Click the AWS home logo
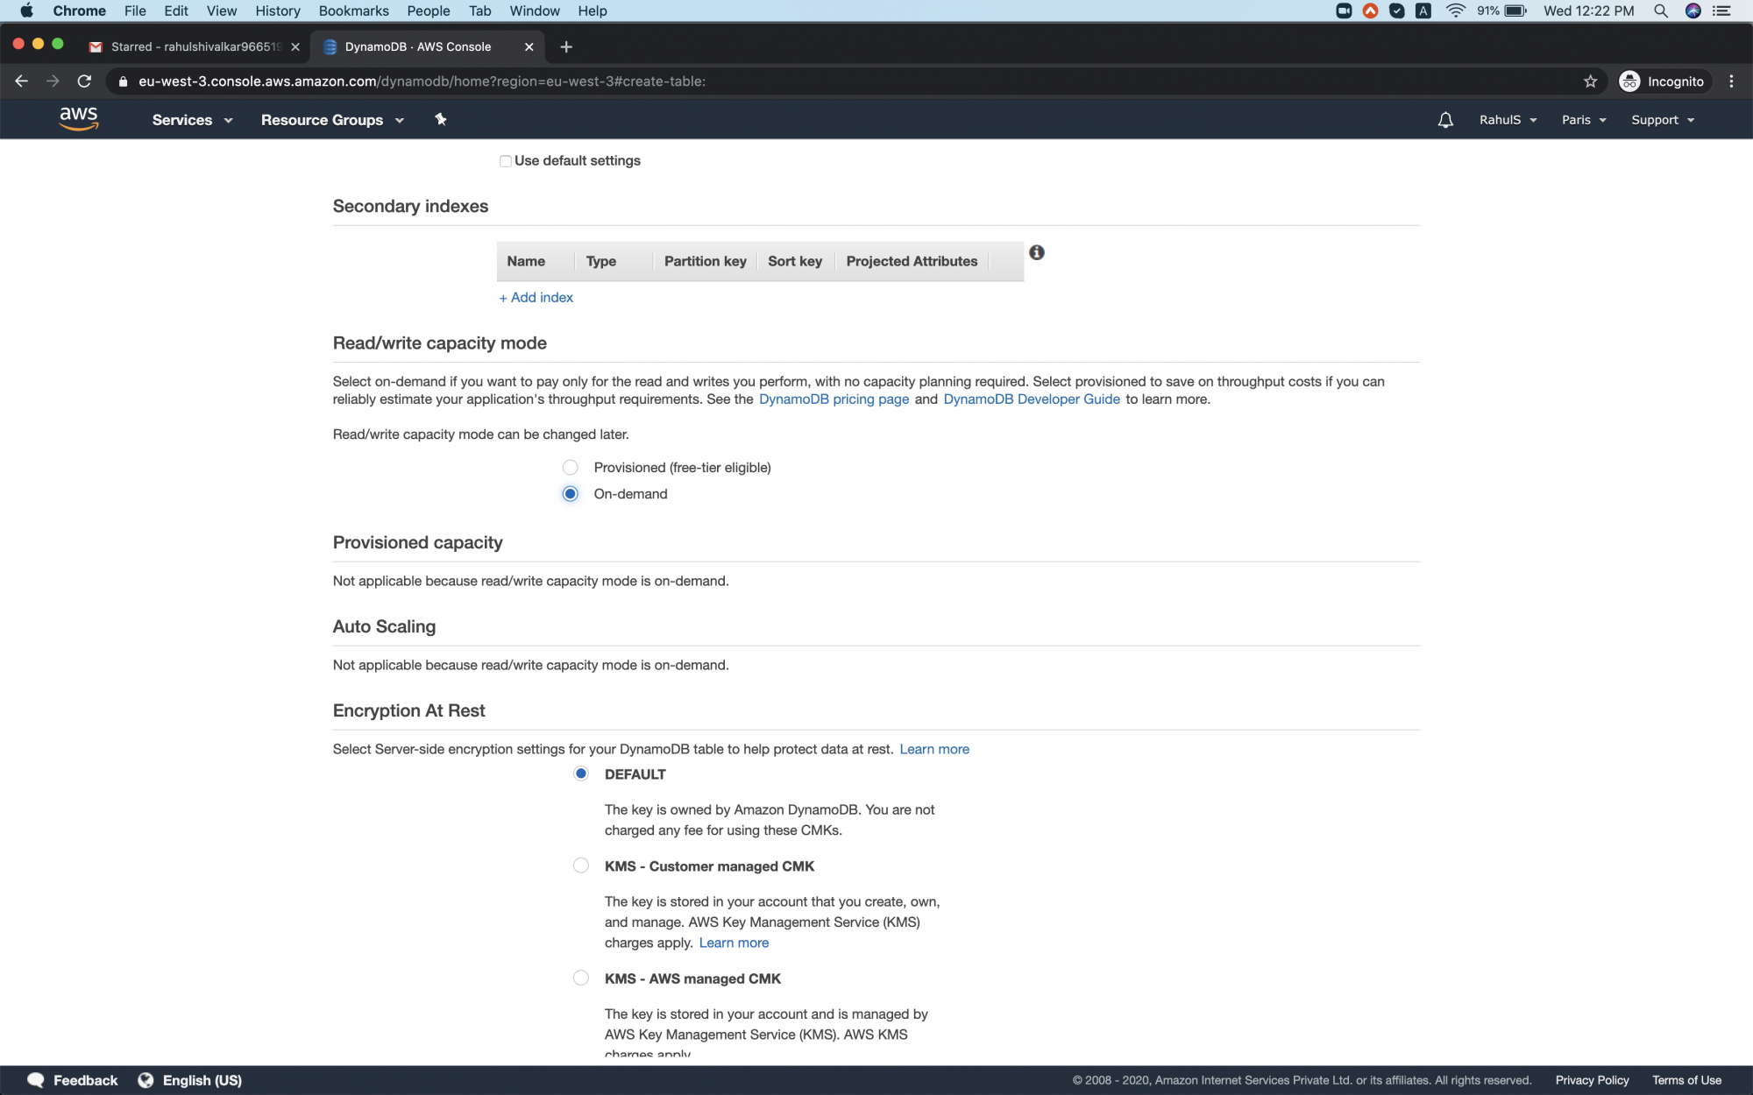The height and width of the screenshot is (1095, 1753). click(x=79, y=118)
